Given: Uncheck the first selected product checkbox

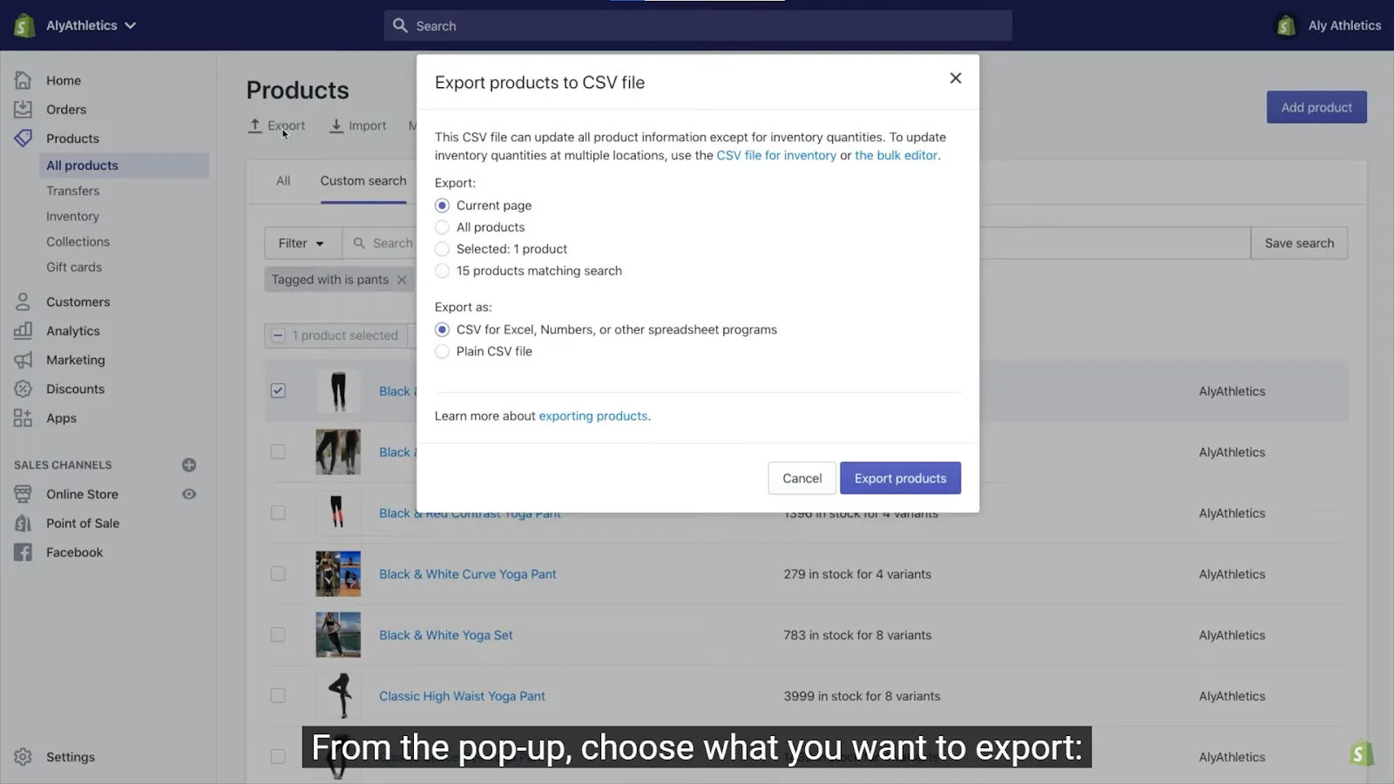Looking at the screenshot, I should tap(278, 391).
